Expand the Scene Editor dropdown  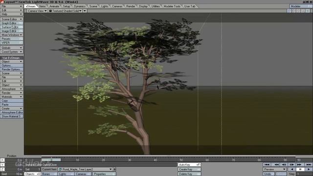pyautogui.click(x=12, y=19)
